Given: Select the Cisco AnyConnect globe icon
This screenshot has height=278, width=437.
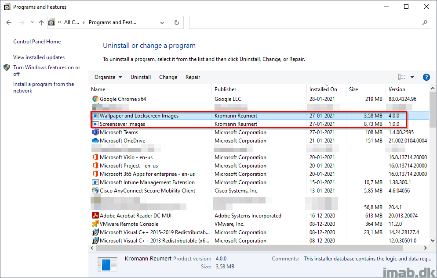Looking at the screenshot, I should coord(95,191).
